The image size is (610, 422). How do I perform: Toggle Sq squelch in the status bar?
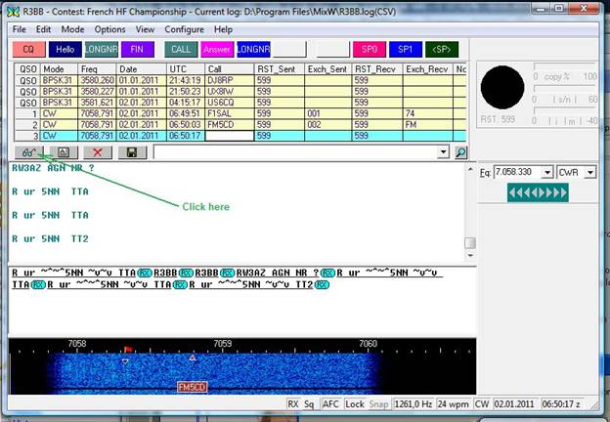[309, 402]
